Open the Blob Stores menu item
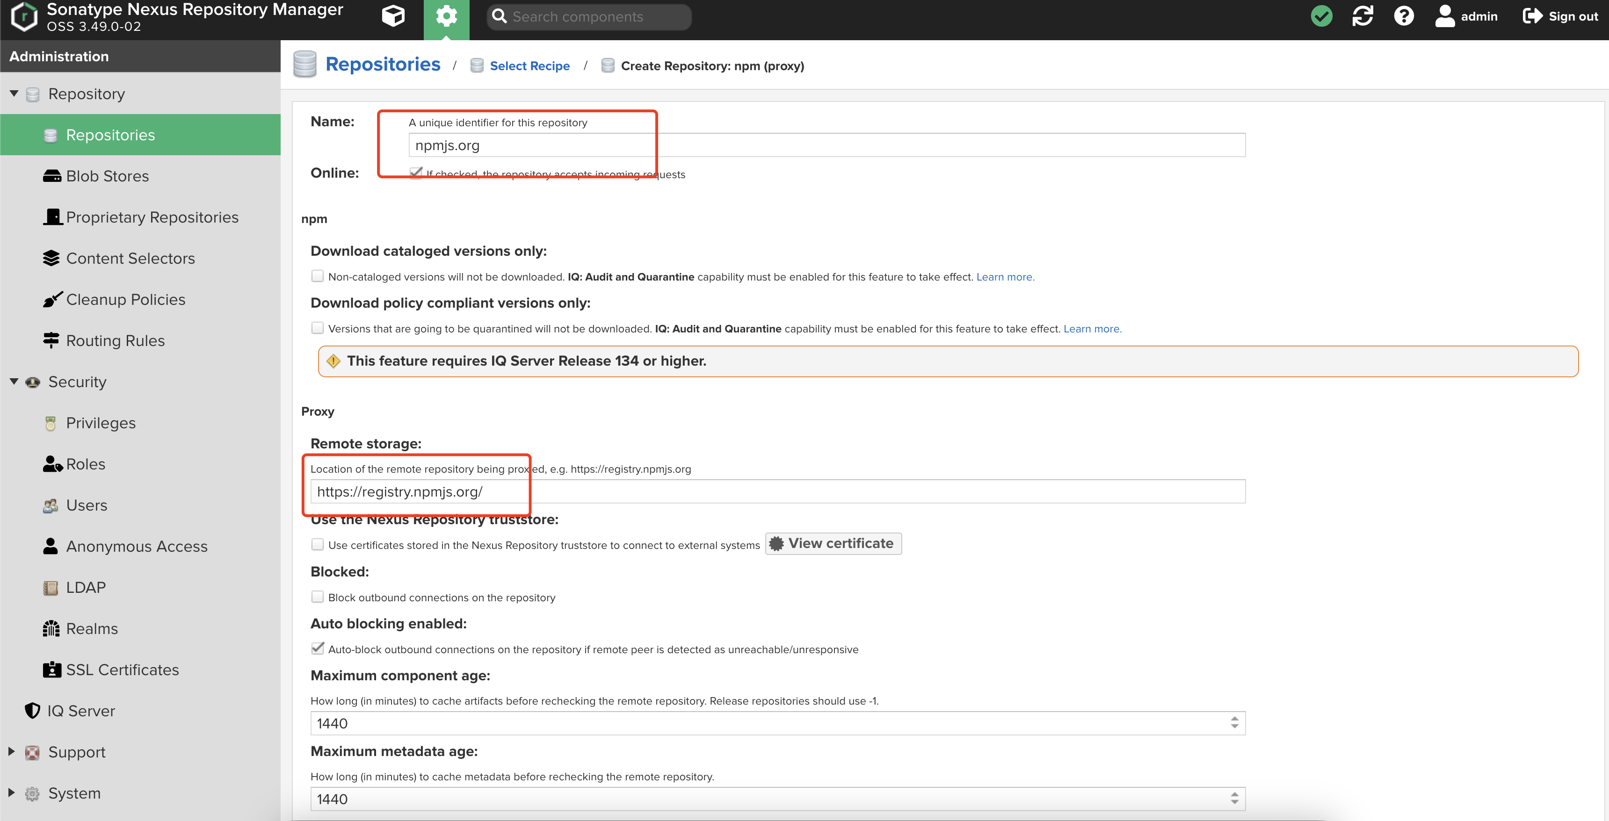Image resolution: width=1609 pixels, height=821 pixels. coord(108,176)
